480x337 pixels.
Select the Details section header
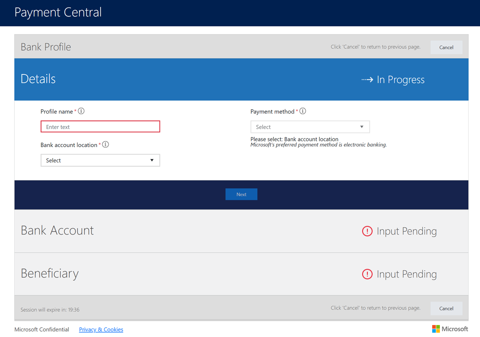38,79
